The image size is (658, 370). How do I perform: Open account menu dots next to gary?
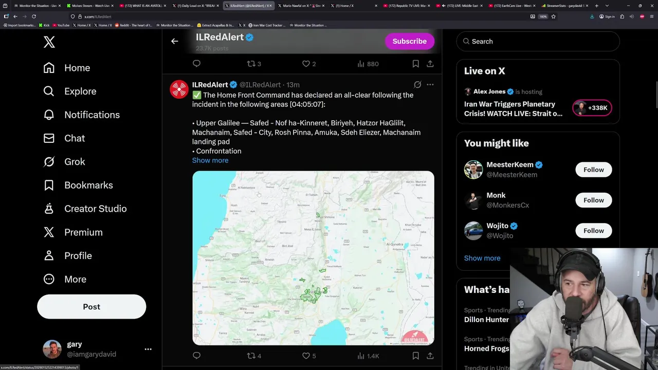pyautogui.click(x=148, y=349)
